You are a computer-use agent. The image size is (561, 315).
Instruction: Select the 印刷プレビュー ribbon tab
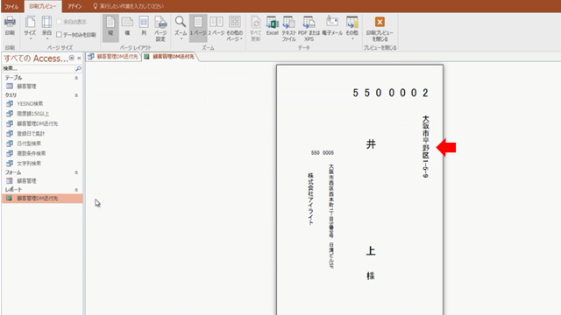[43, 6]
